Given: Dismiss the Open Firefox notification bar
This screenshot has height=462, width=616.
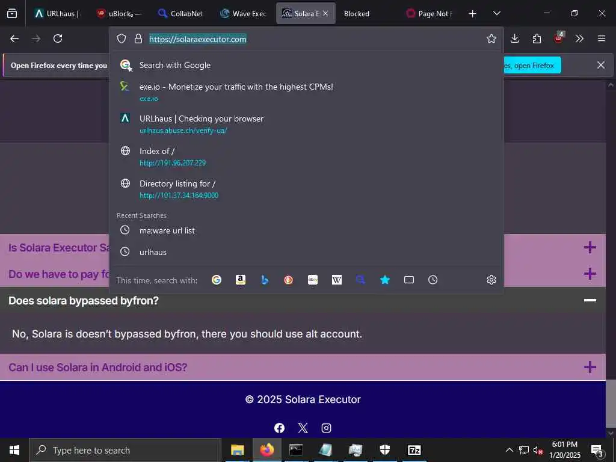Looking at the screenshot, I should tap(601, 65).
